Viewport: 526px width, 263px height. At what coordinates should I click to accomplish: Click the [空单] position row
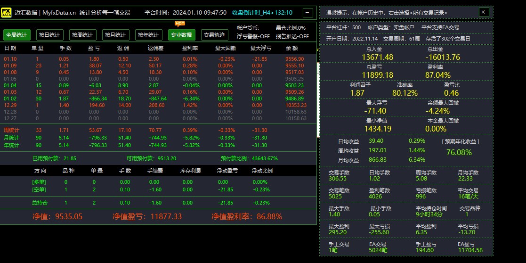pyautogui.click(x=158, y=189)
